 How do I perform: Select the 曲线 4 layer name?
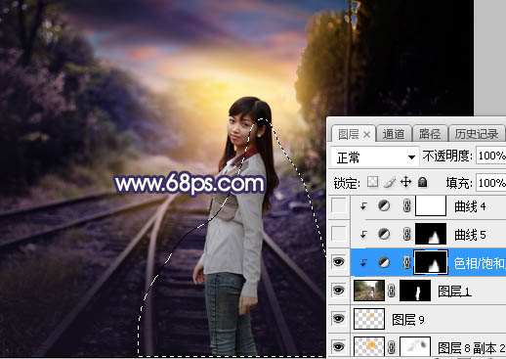tap(470, 206)
